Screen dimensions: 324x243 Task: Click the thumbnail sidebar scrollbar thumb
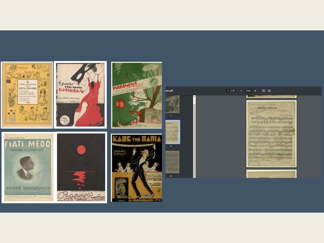pos(194,140)
